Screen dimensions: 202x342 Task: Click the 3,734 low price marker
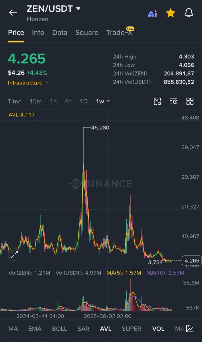tap(155, 262)
